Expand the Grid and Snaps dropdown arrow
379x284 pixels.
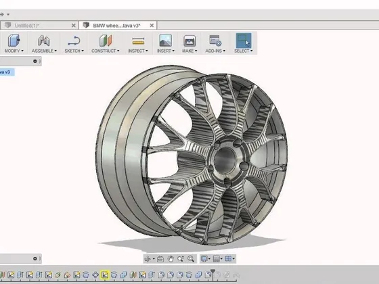point(222,259)
